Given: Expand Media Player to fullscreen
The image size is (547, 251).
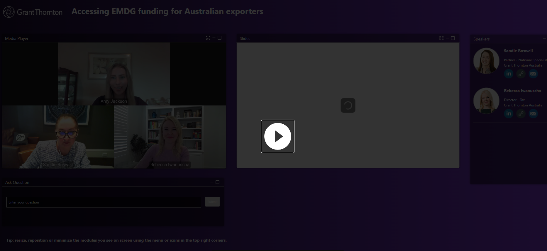Looking at the screenshot, I should (208, 38).
